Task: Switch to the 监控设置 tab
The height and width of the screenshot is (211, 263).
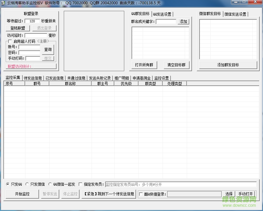Action: [x=161, y=77]
